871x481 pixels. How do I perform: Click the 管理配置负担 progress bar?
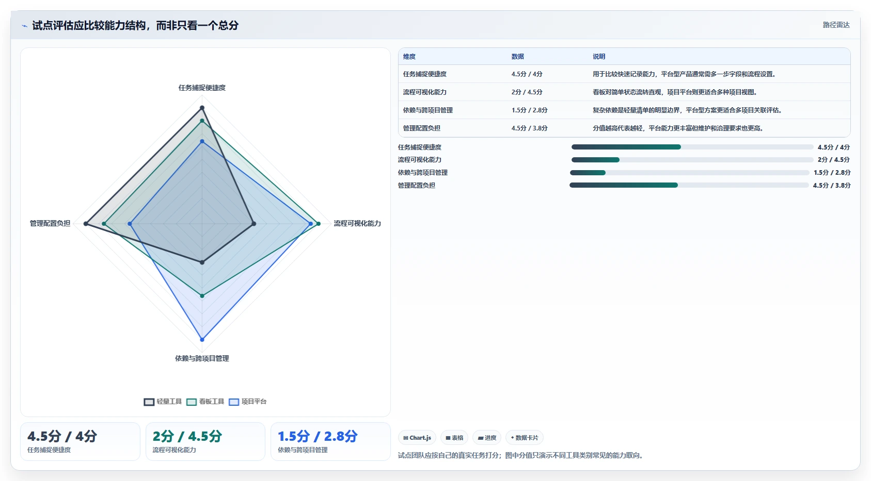tap(689, 185)
